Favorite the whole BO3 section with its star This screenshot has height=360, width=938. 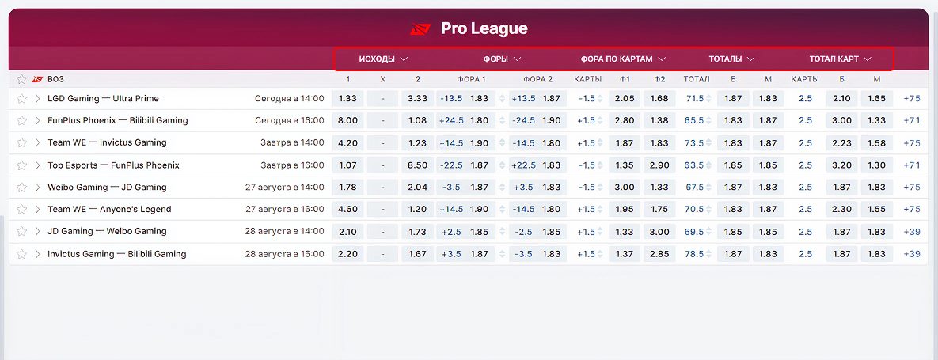22,79
